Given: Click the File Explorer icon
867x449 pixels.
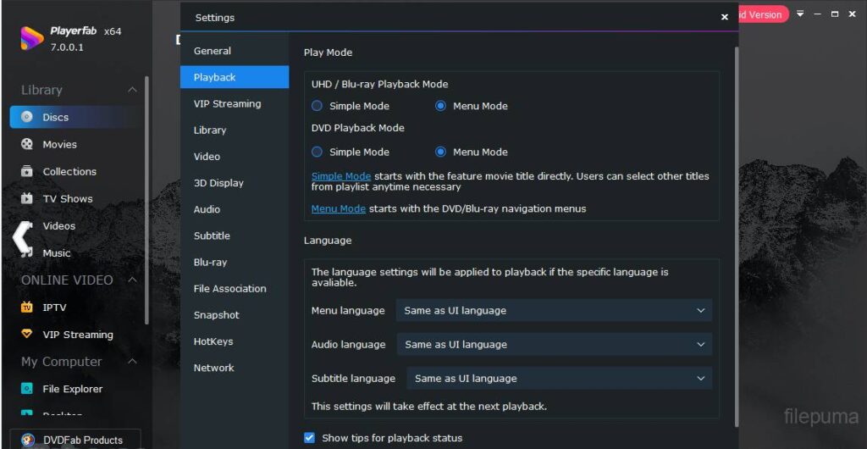Looking at the screenshot, I should click(x=26, y=389).
